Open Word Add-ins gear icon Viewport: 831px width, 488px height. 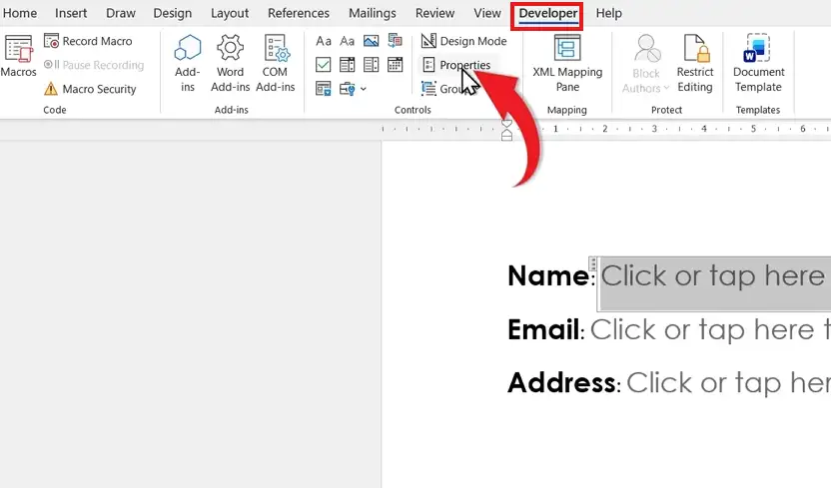pyautogui.click(x=230, y=48)
